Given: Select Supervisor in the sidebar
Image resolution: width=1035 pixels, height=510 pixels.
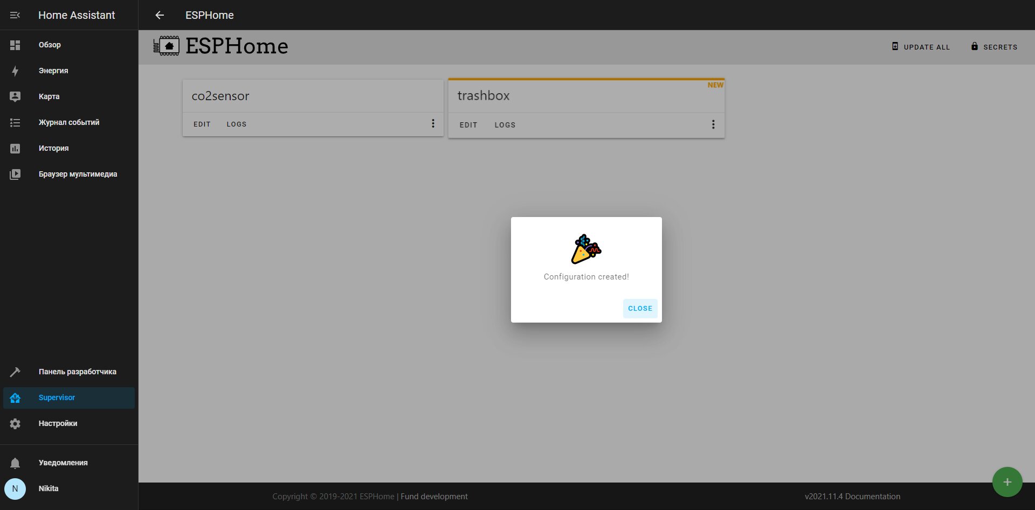Looking at the screenshot, I should coord(69,398).
